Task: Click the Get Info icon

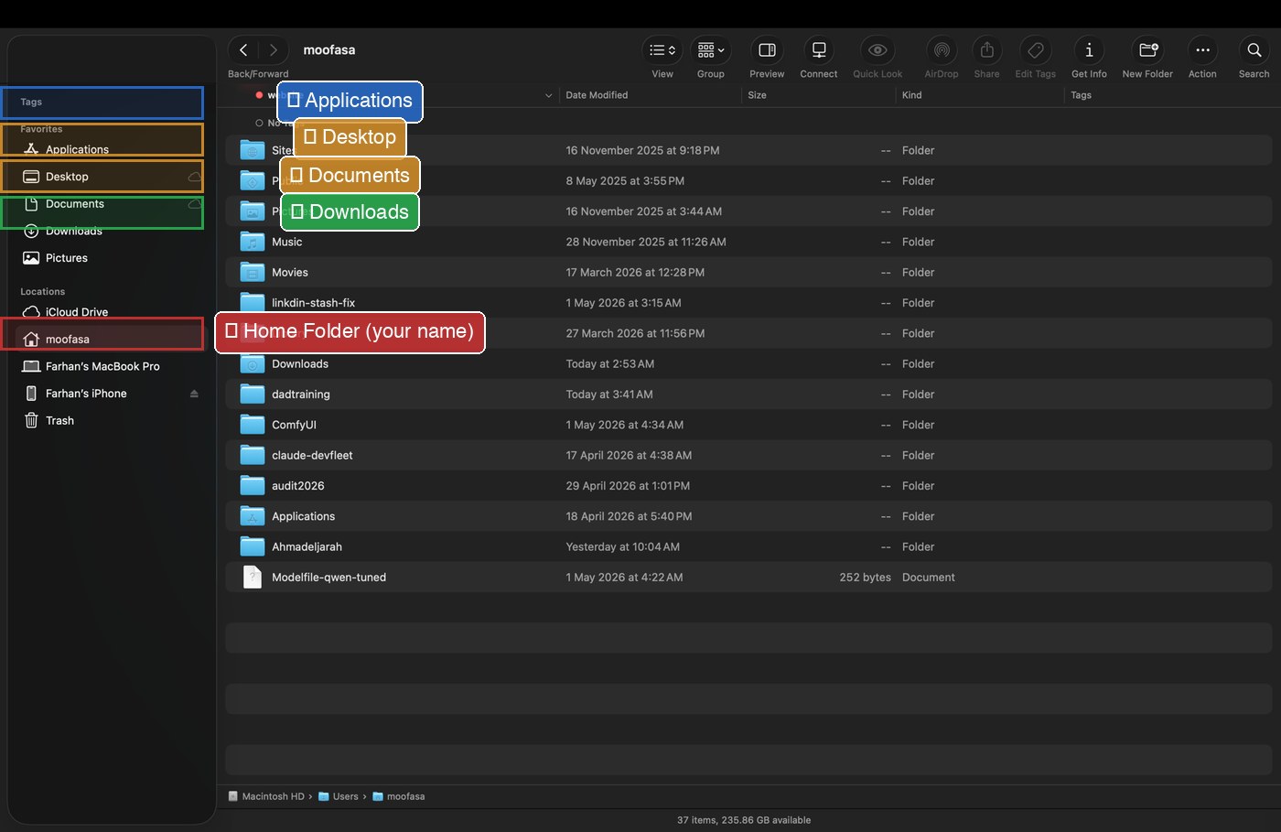Action: tap(1089, 50)
